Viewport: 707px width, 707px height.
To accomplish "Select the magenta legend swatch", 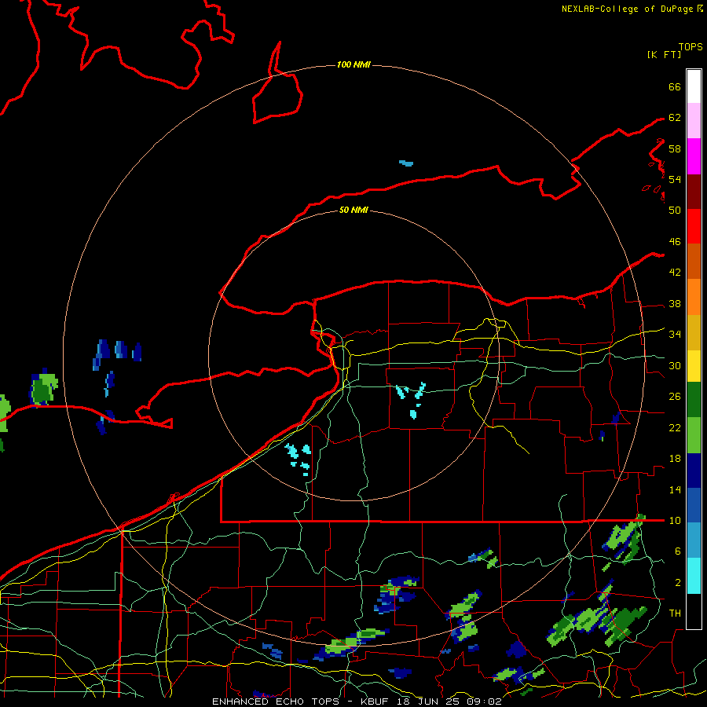I will click(694, 156).
